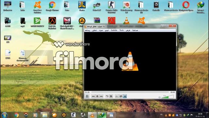Open the recycle bin desktop icon
Viewport: 209px width, 118px height.
pos(156,7)
